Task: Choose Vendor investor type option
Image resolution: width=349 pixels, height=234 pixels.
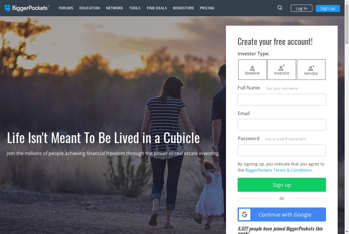Action: tap(311, 70)
